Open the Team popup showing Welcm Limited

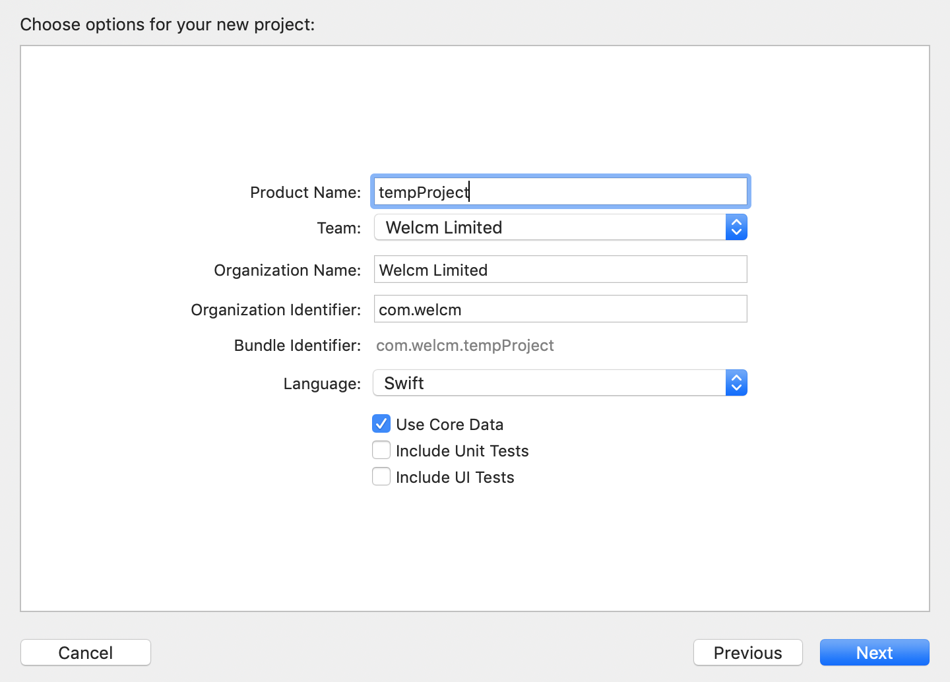click(549, 228)
